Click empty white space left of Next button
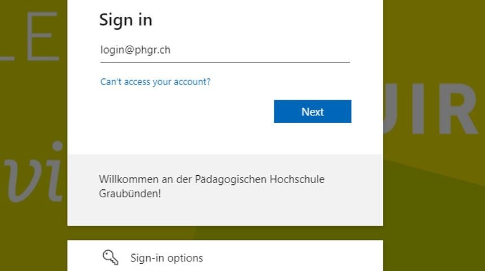Image resolution: width=485 pixels, height=271 pixels. coord(186,112)
